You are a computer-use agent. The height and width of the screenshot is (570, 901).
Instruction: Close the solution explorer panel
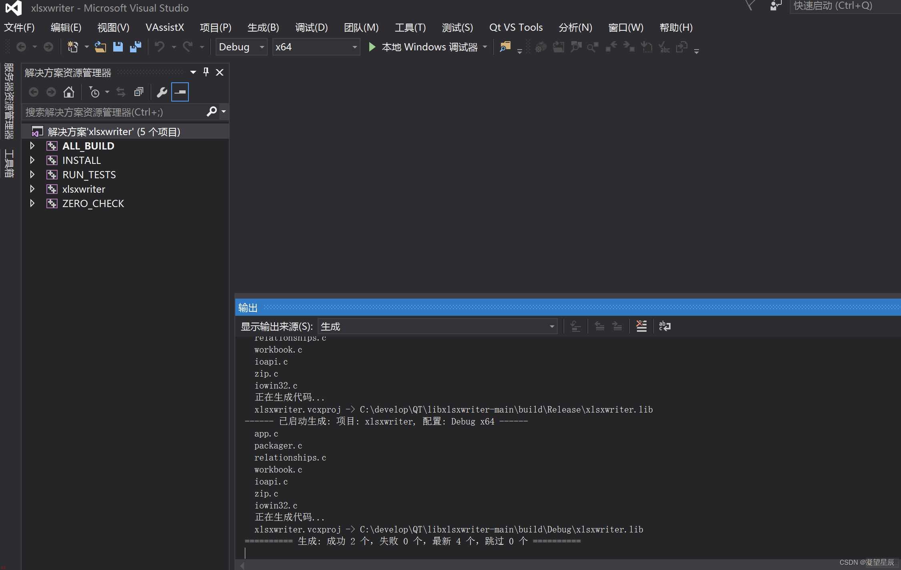point(221,72)
